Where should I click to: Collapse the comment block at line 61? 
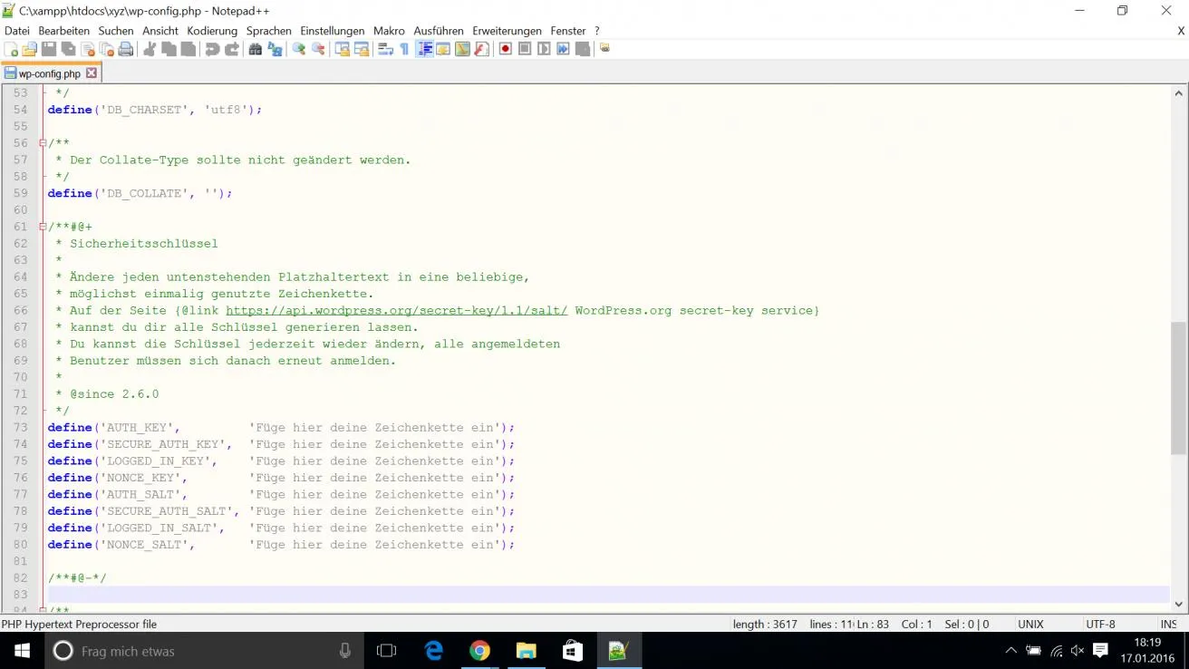43,227
